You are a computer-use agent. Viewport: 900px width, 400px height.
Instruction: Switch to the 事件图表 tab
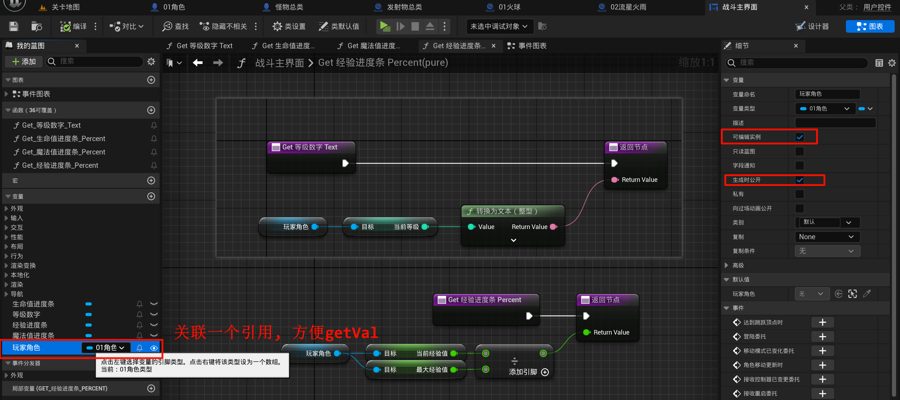pyautogui.click(x=527, y=46)
